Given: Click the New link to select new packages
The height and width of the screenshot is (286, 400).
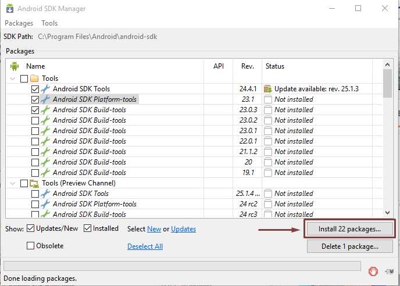Looking at the screenshot, I should 154,229.
